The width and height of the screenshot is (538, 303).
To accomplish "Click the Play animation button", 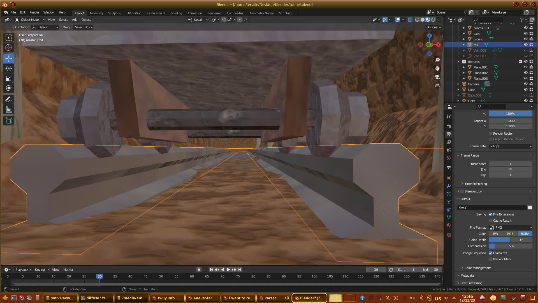I will [228, 270].
